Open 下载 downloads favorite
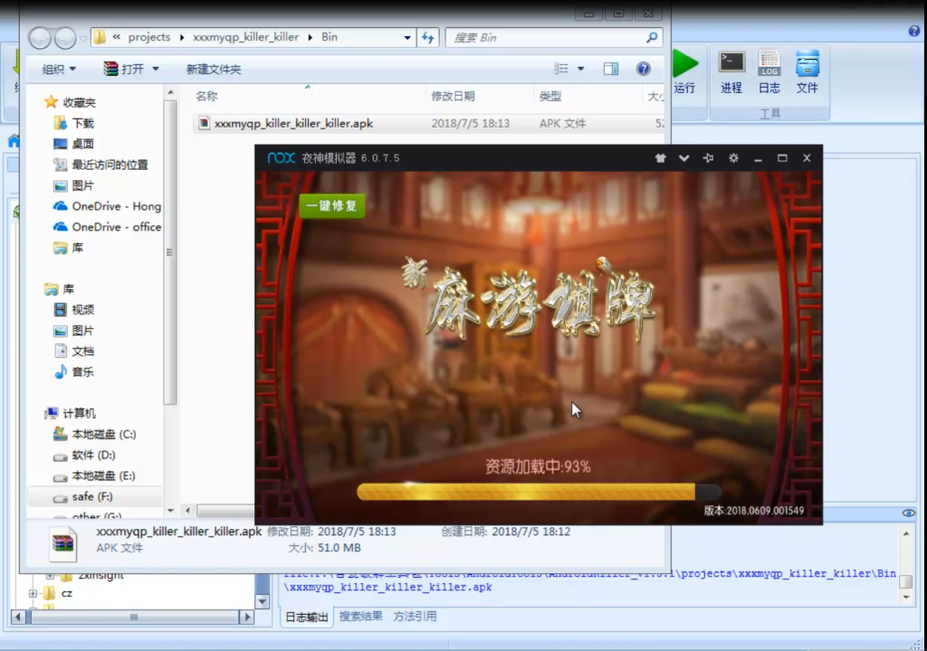Screen dimensions: 927x651 click(x=74, y=123)
